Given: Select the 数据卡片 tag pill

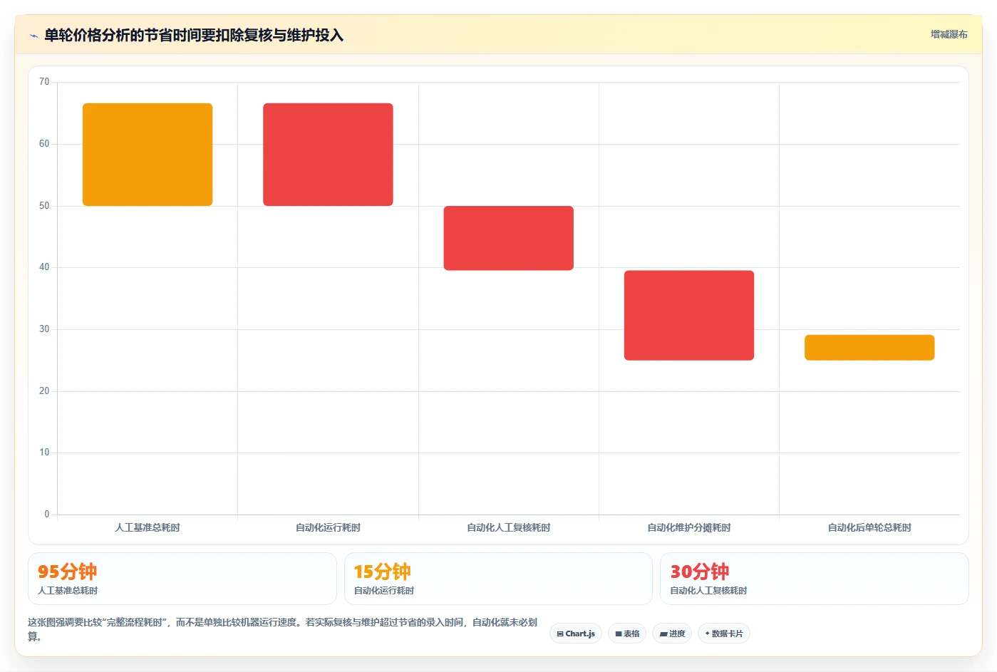Looking at the screenshot, I should click(x=723, y=634).
